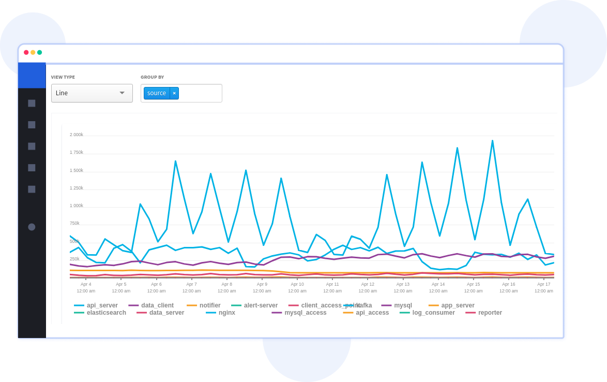Open the View Type Line dropdown
The image size is (607, 382).
click(92, 93)
